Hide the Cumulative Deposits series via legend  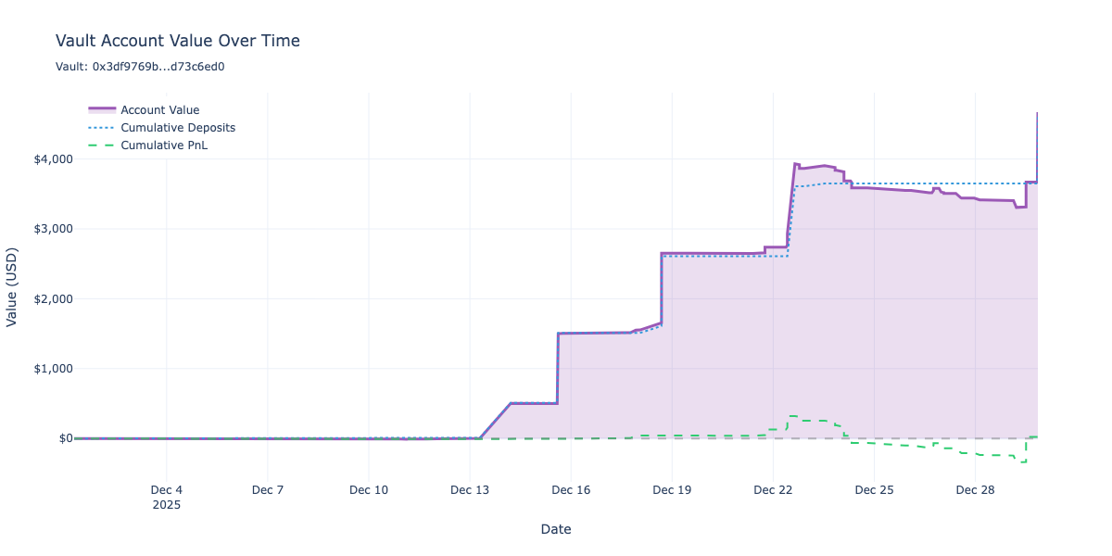(178, 128)
